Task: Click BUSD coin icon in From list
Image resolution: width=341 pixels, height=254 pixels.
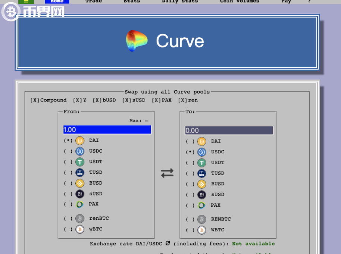Action: point(80,183)
